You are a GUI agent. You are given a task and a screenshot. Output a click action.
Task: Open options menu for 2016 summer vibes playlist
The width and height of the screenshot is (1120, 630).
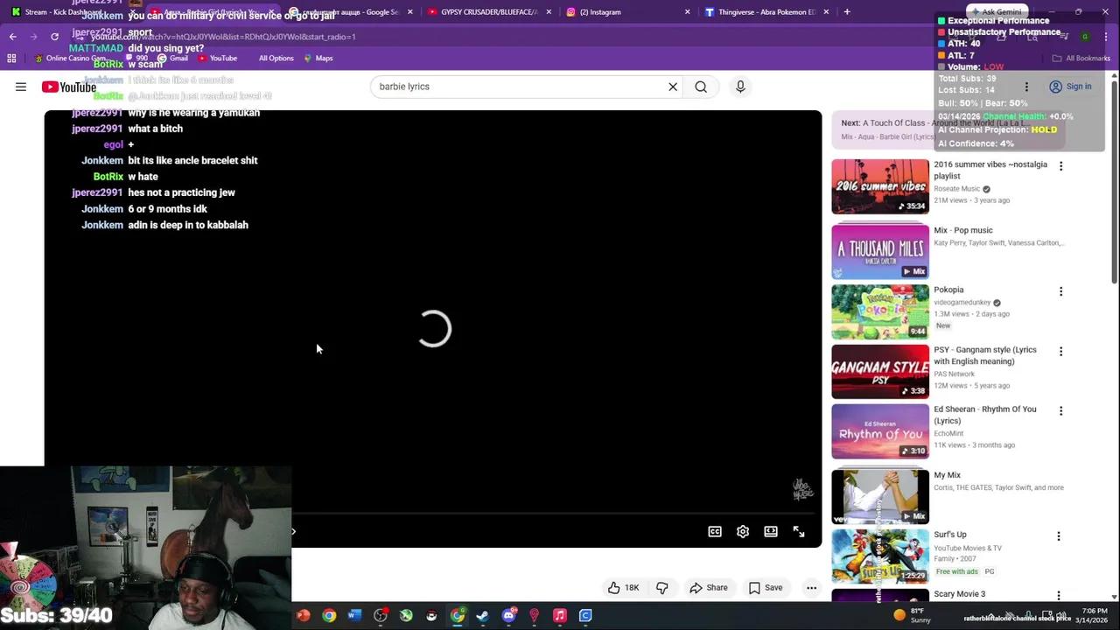pyautogui.click(x=1060, y=166)
